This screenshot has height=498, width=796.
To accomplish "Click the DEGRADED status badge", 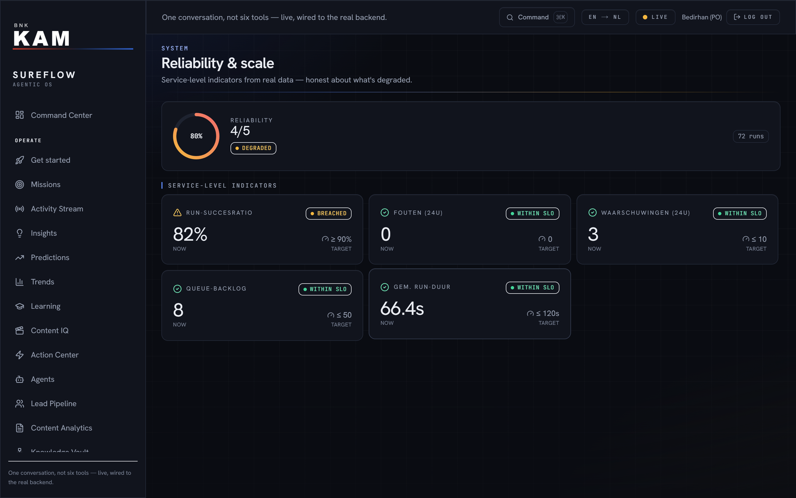I will [x=253, y=148].
